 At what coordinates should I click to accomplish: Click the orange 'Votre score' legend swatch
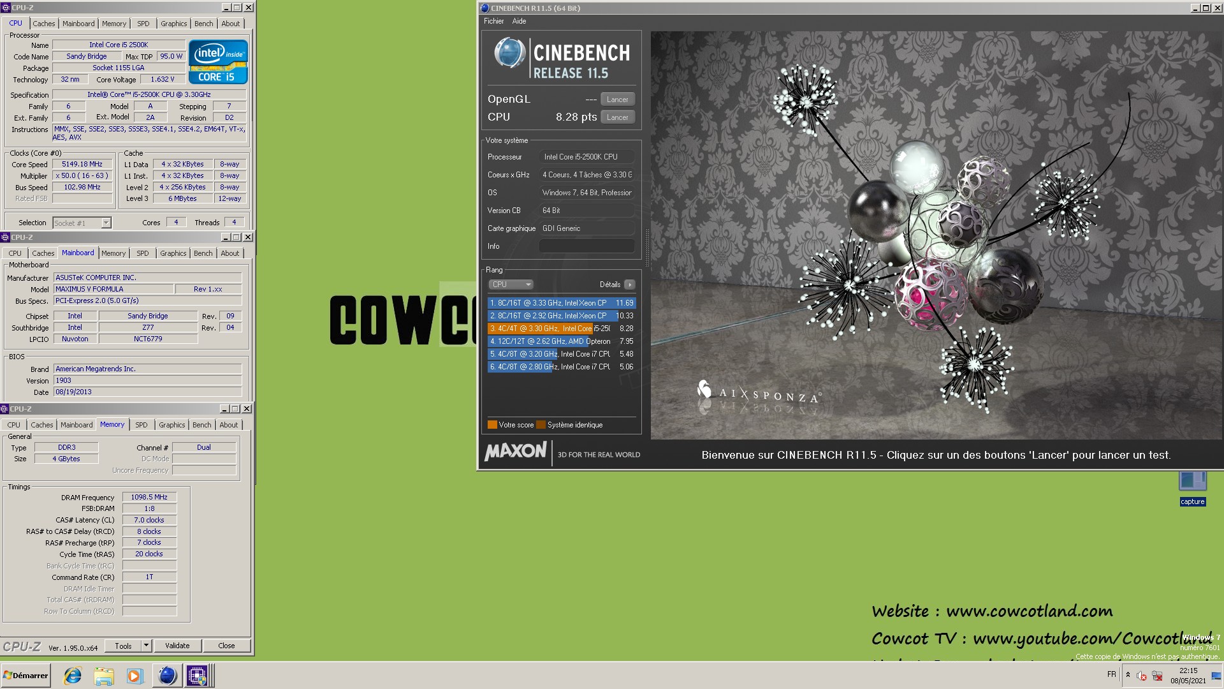pos(492,425)
